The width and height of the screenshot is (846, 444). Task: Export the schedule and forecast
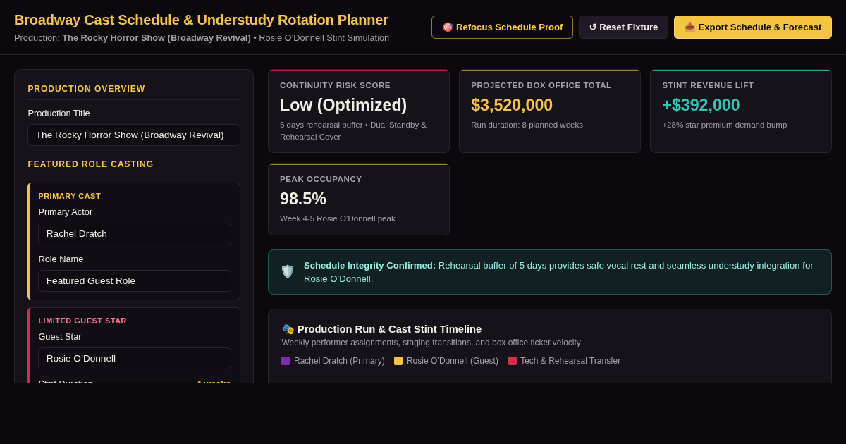click(x=753, y=27)
